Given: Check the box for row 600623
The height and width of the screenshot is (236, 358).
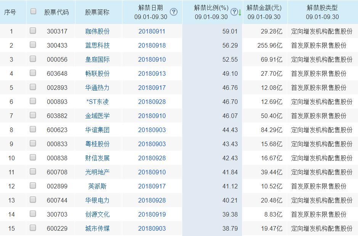Looking at the screenshot, I should (33, 129).
